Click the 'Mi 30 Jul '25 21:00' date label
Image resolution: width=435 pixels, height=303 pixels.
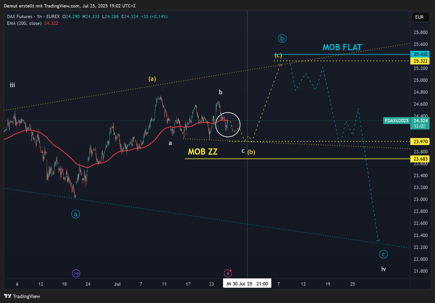click(x=247, y=284)
